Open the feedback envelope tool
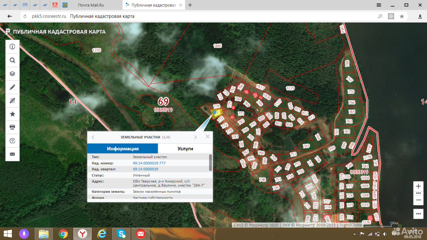 (12, 154)
